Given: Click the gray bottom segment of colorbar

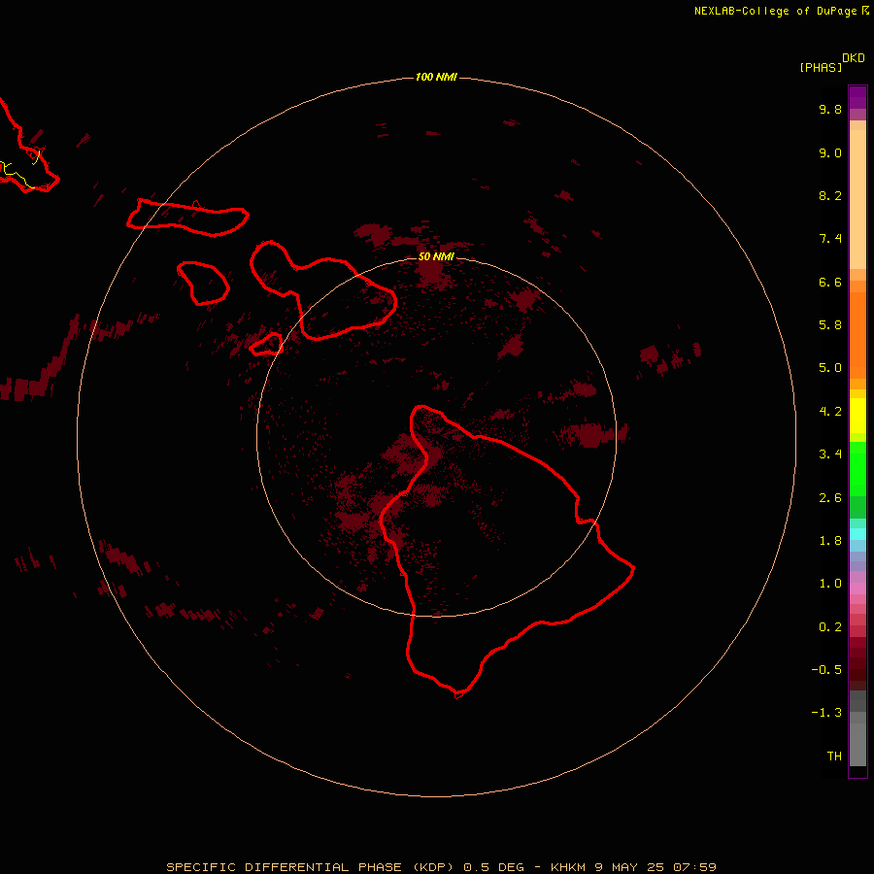Looking at the screenshot, I should [x=857, y=744].
